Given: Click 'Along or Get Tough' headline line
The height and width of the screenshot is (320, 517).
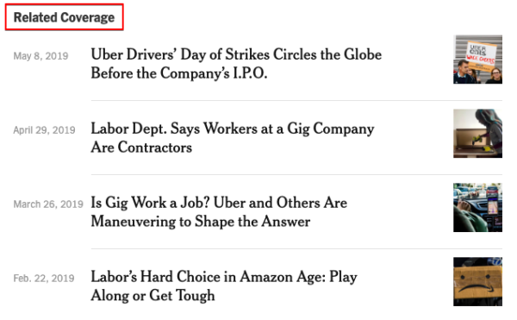Looking at the screenshot, I should click(153, 295).
